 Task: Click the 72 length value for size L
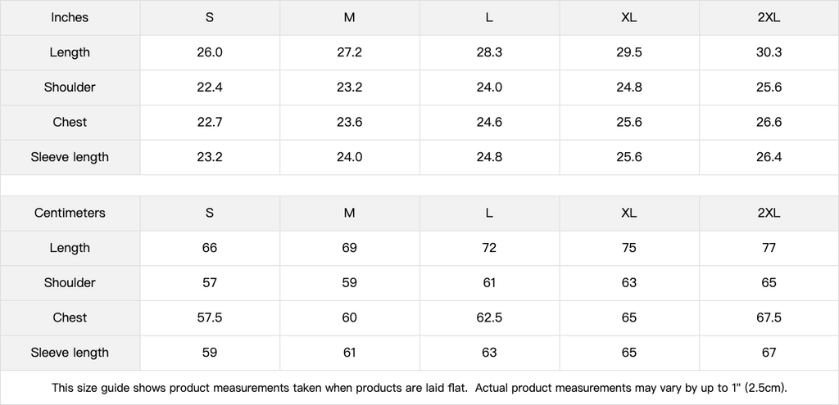click(489, 248)
